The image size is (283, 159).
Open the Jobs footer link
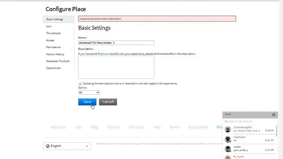(78, 127)
